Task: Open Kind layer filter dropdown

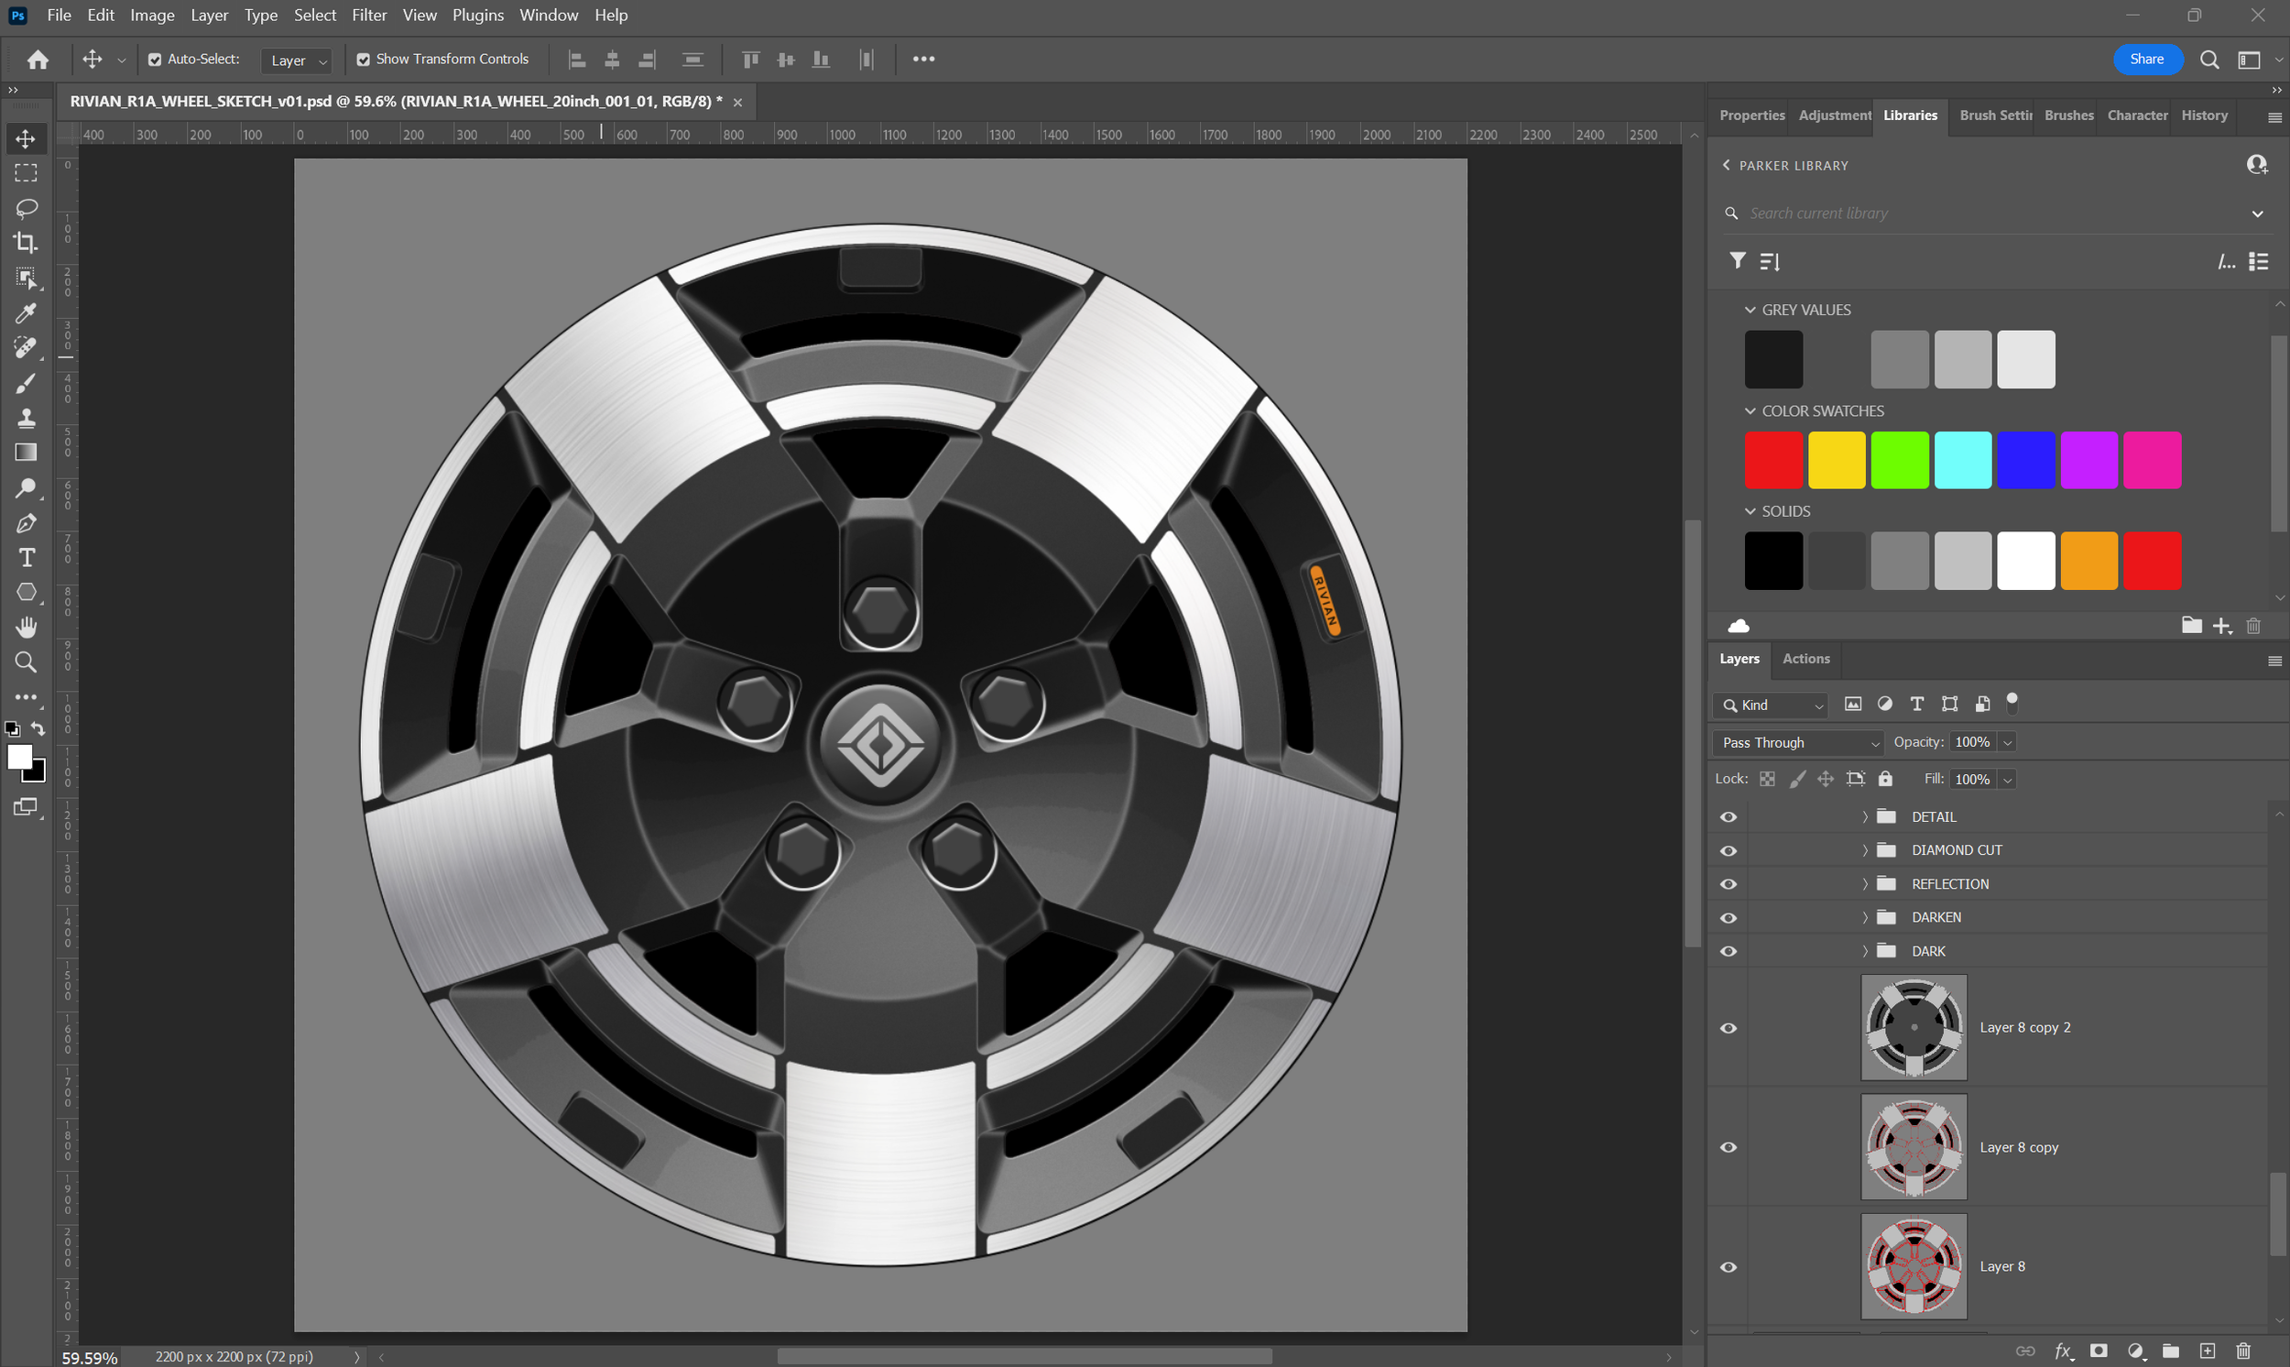Action: click(x=1771, y=705)
